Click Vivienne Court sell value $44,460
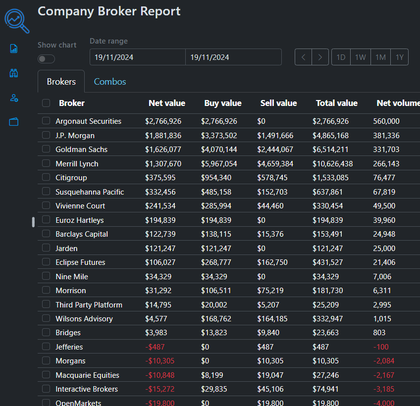The image size is (420, 406). 270,205
